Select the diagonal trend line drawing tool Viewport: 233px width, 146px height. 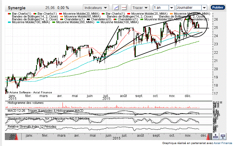click(x=116, y=8)
